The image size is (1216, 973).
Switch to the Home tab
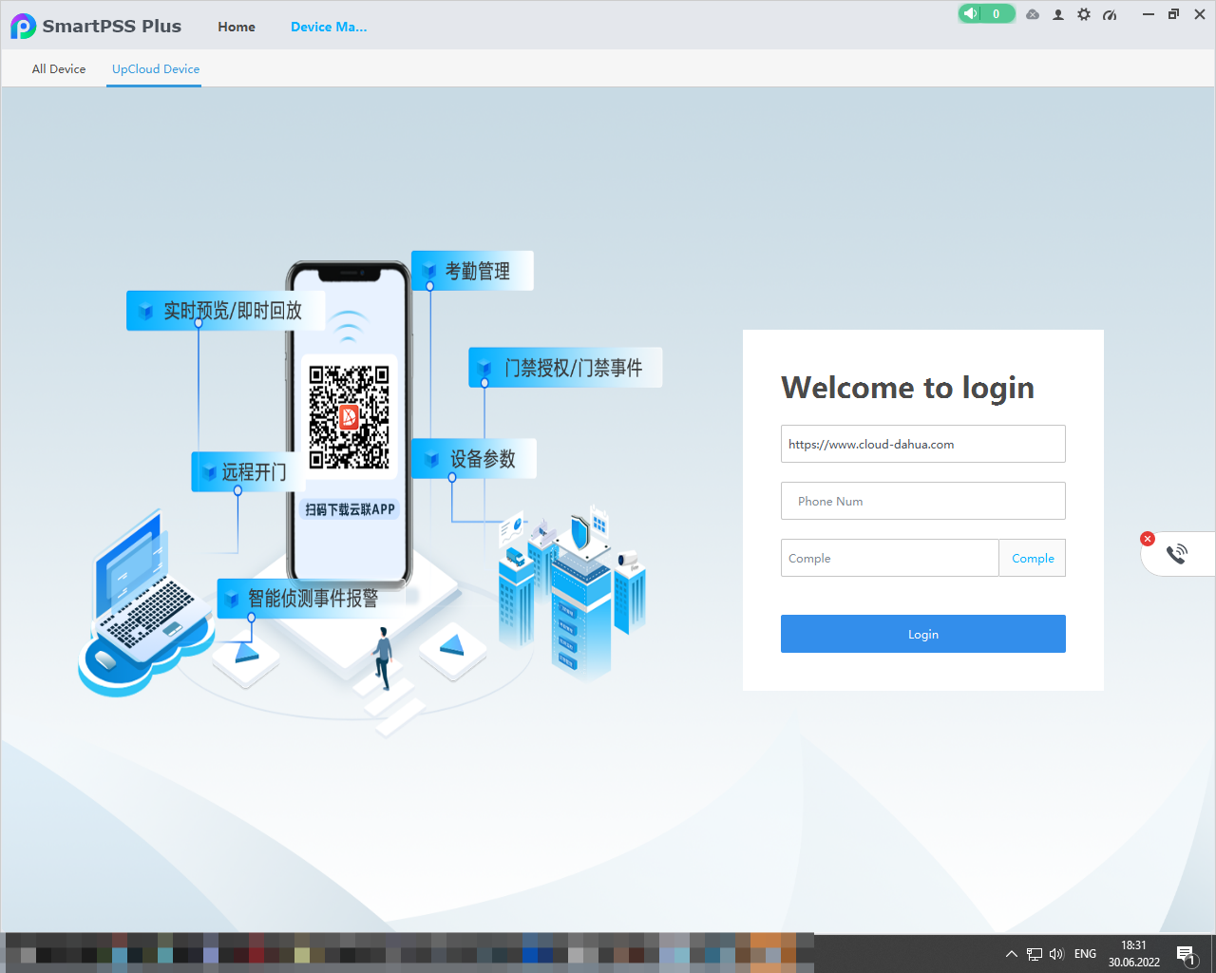tap(237, 27)
